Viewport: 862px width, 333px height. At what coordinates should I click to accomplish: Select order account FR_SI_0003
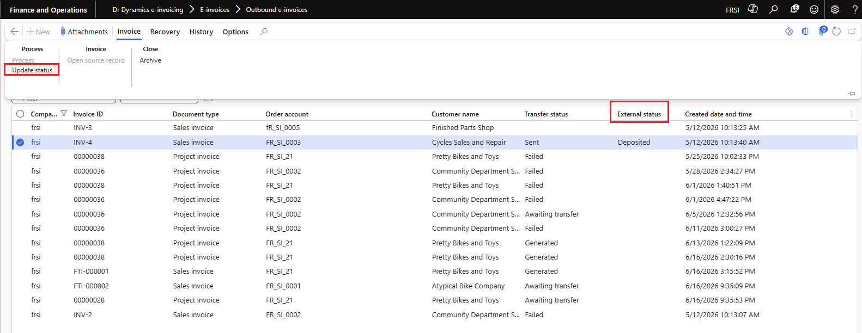283,142
